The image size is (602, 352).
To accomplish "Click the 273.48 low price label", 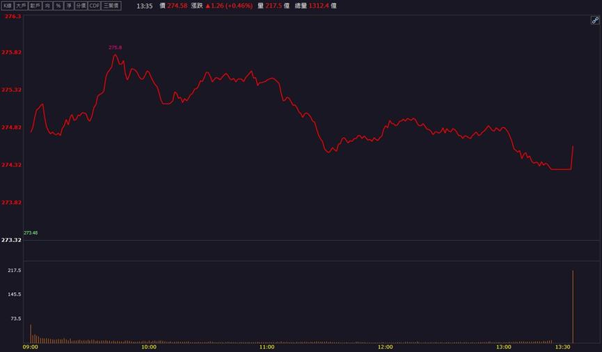I will 31,232.
